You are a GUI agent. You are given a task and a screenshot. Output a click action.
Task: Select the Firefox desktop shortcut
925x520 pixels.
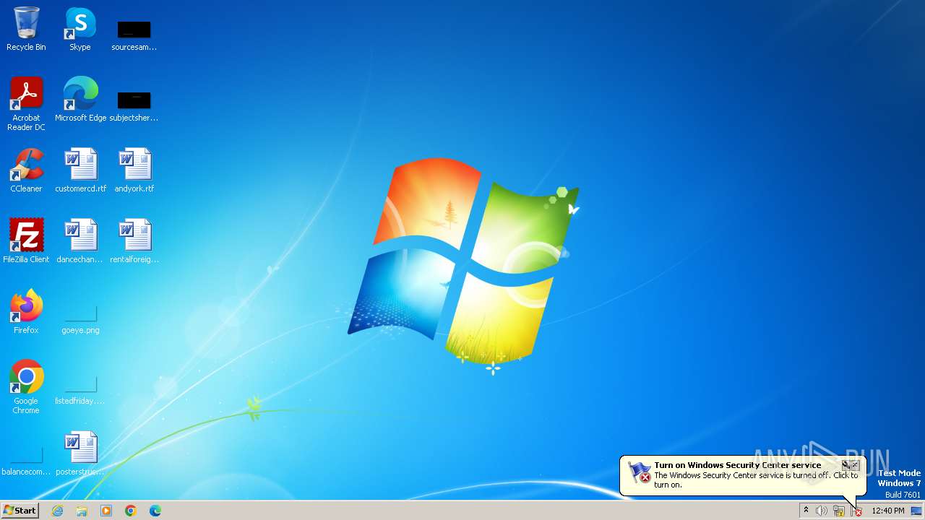(26, 312)
